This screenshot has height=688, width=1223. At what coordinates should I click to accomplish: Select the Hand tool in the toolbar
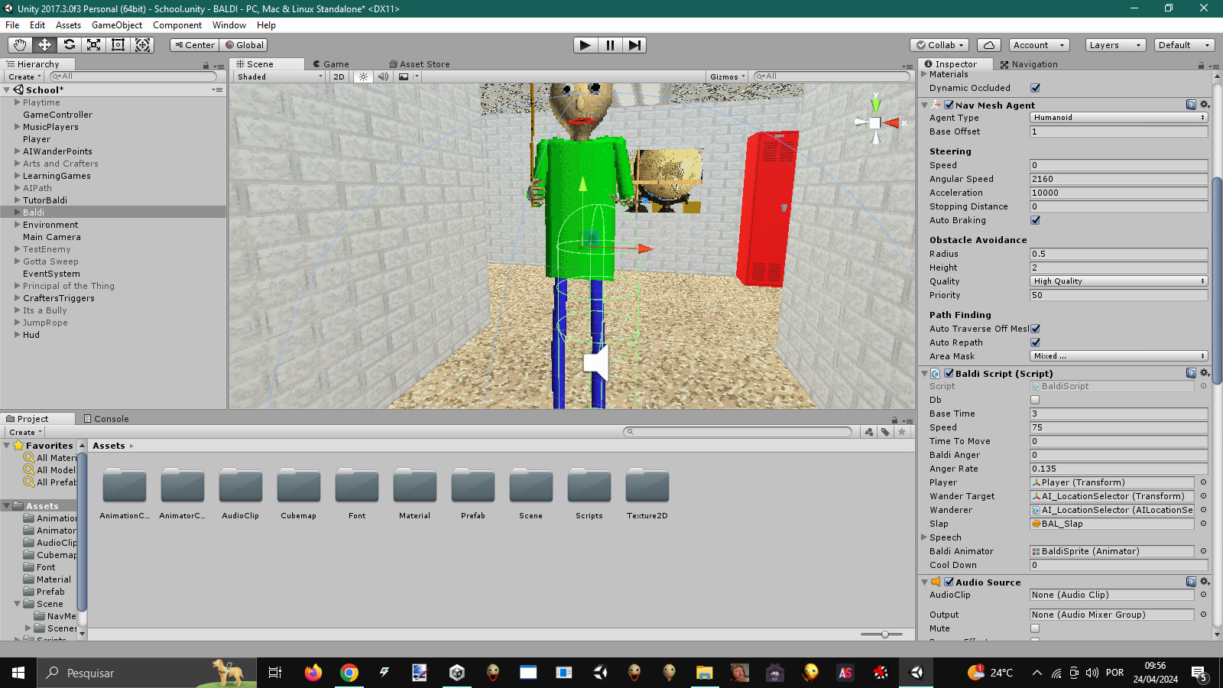(x=19, y=45)
